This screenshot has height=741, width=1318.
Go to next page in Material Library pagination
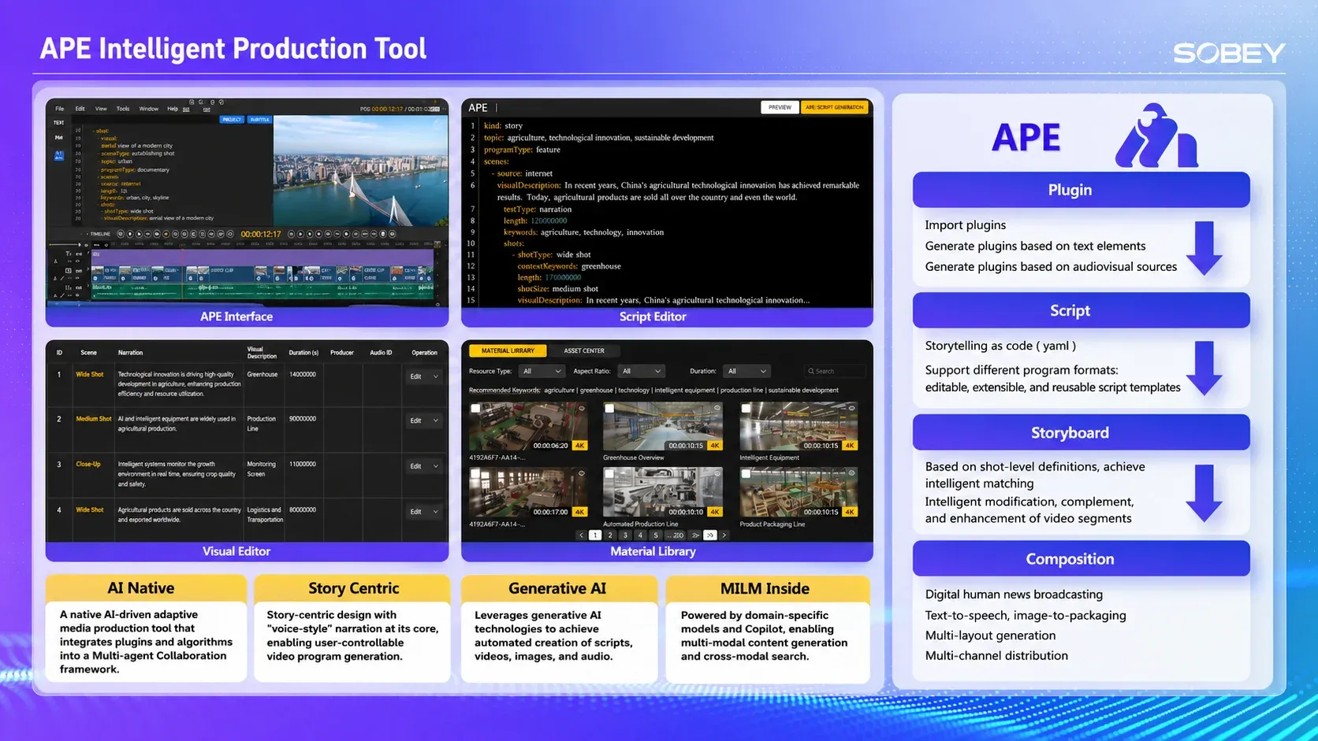pos(724,535)
